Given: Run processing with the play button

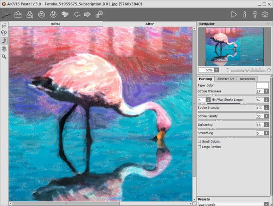Looking at the screenshot, I should pyautogui.click(x=234, y=14).
